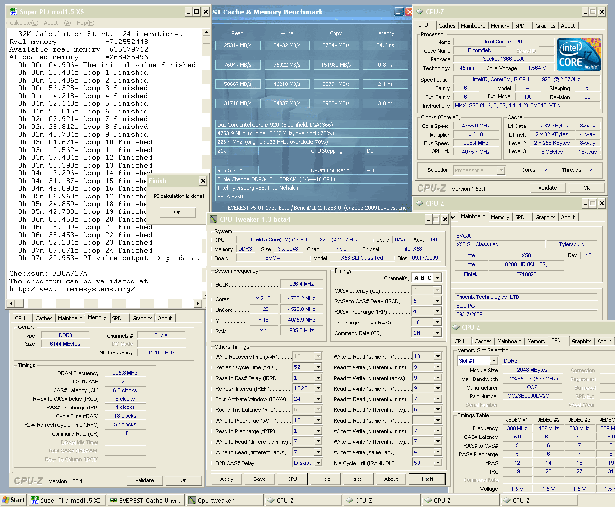This screenshot has width=615, height=507.
Task: Click the memory Read 25314 MB/s benchmark cell
Action: [238, 45]
